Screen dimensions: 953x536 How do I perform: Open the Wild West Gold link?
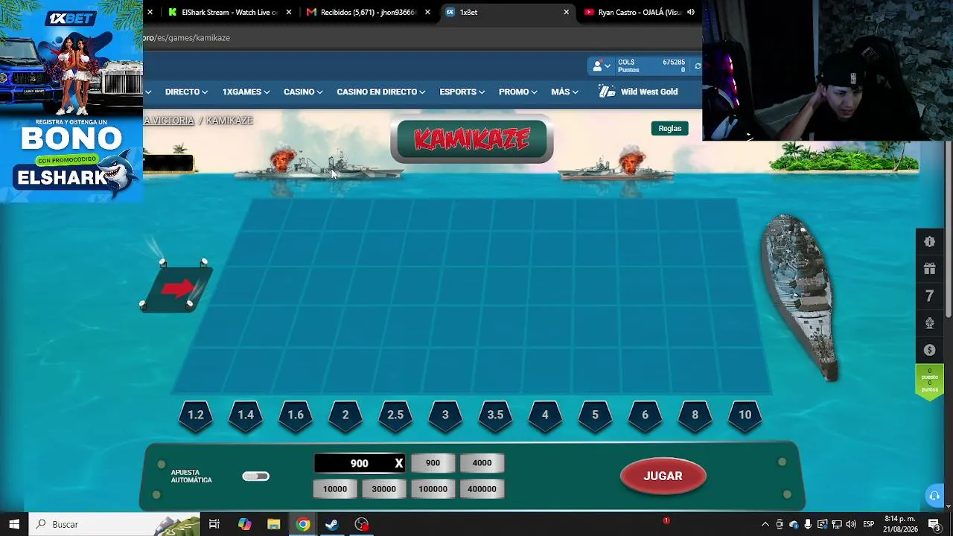click(x=649, y=92)
